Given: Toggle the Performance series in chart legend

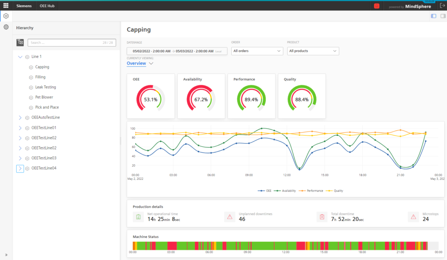Looking at the screenshot, I should [x=311, y=191].
